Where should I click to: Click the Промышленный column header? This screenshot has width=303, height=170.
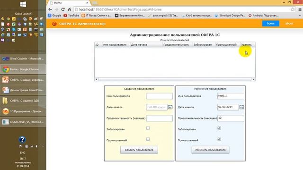(x=228, y=45)
